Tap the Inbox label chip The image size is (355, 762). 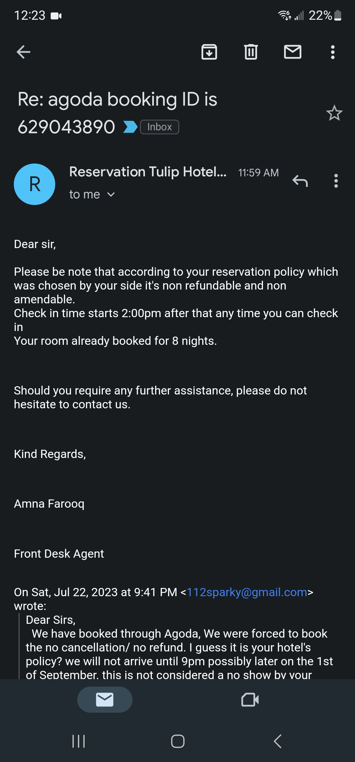(x=159, y=127)
